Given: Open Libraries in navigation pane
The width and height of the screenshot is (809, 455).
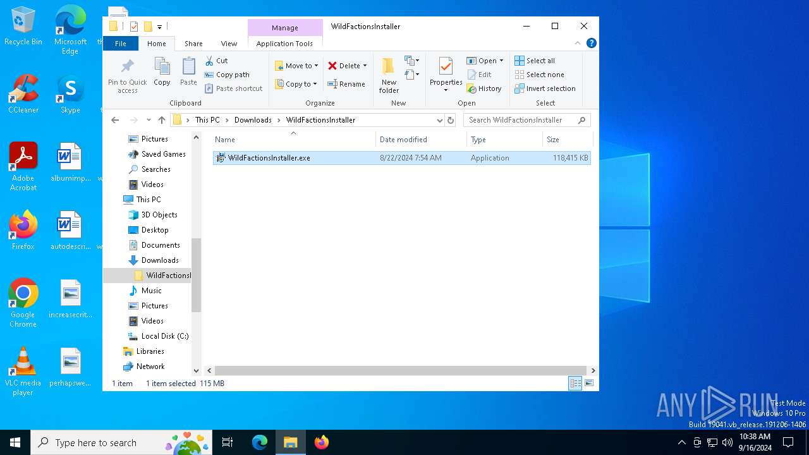Looking at the screenshot, I should (x=150, y=351).
